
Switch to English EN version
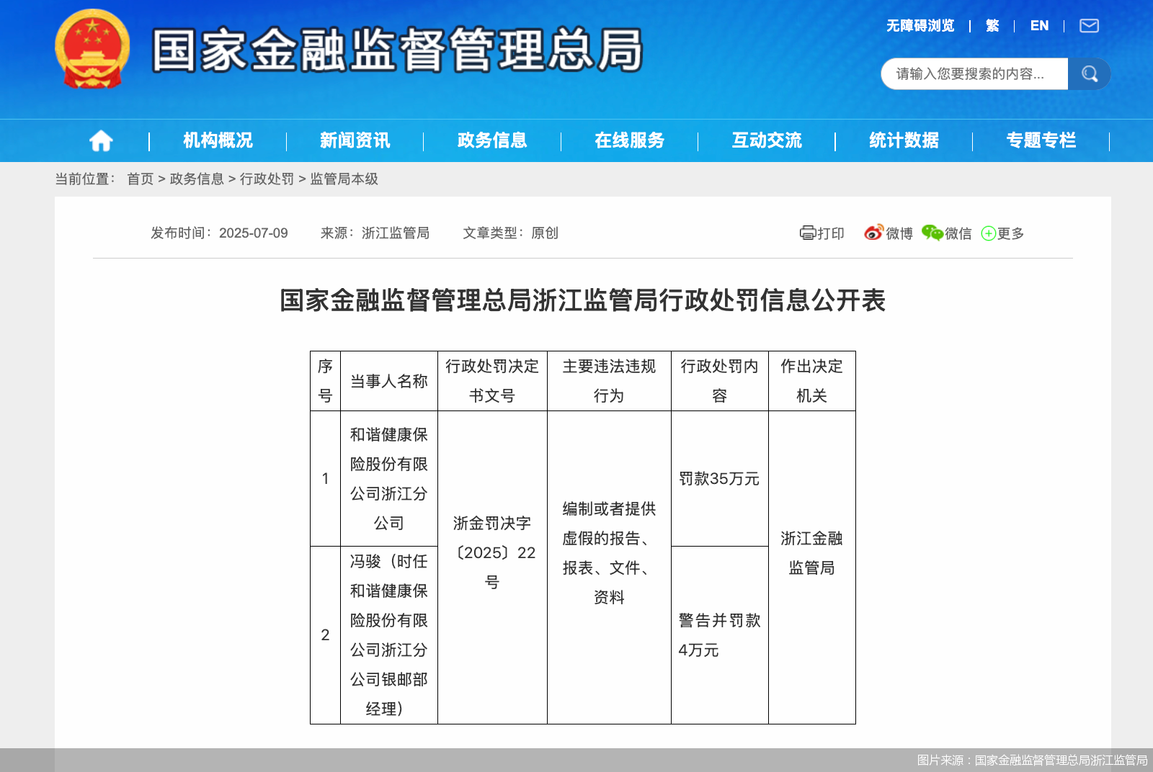1039,26
